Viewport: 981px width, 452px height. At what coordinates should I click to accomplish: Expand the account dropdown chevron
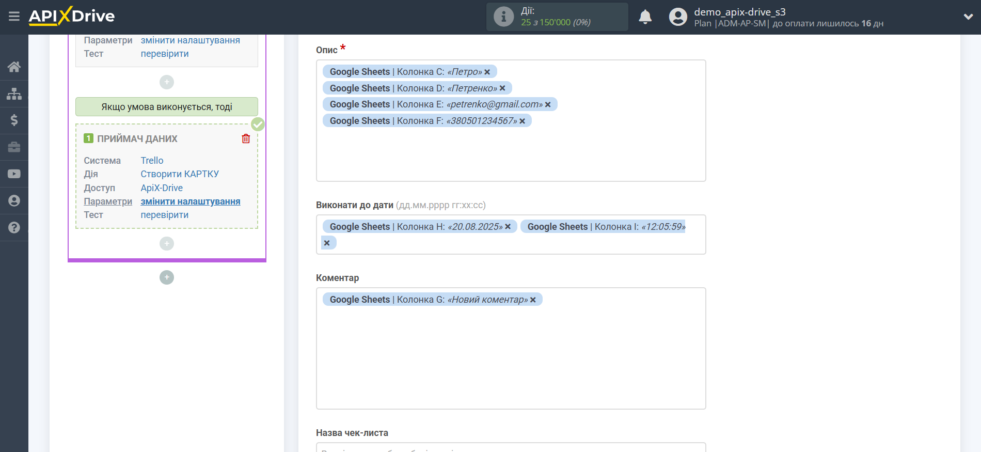pos(968,17)
